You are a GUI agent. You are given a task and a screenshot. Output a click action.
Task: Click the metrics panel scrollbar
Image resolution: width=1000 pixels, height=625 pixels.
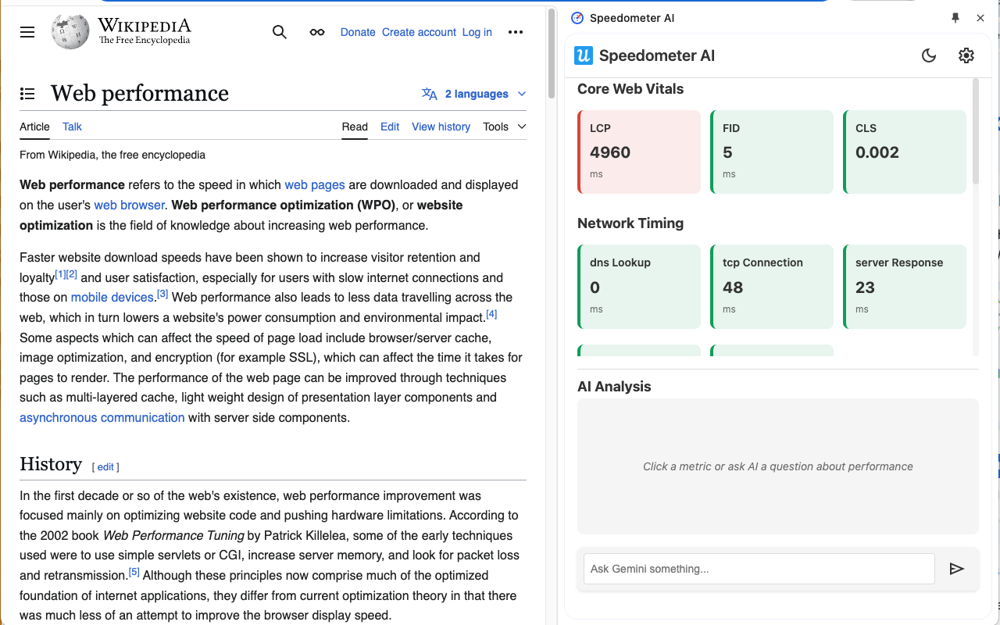976,133
